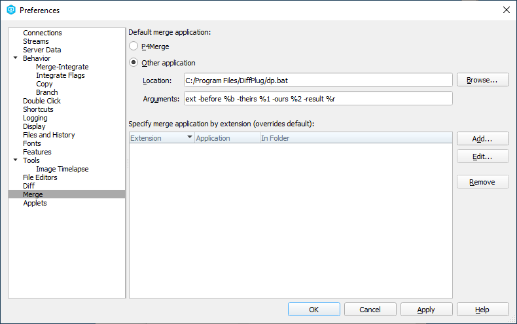This screenshot has width=517, height=324.
Task: Apply the preference changes
Action: [x=426, y=310]
